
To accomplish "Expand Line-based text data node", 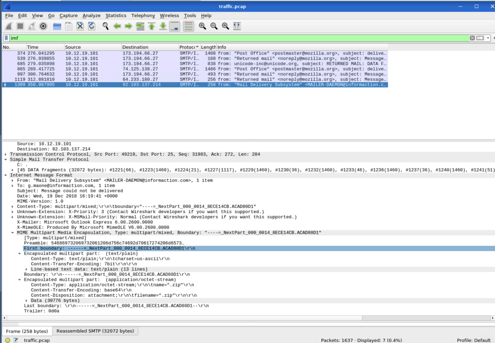I will 27,269.
